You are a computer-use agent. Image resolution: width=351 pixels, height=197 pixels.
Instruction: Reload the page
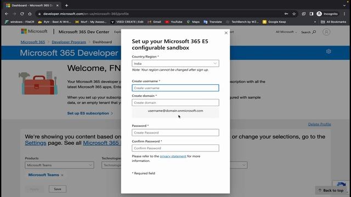click(22, 14)
